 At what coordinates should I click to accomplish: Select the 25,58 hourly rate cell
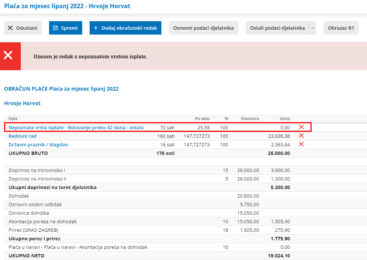[x=203, y=127]
